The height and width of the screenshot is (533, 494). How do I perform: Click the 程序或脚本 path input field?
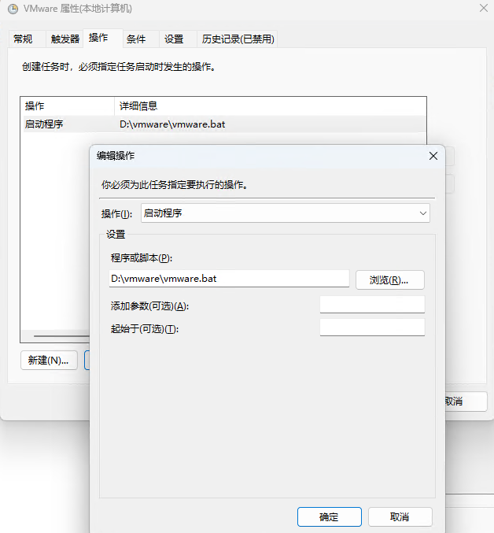[228, 279]
